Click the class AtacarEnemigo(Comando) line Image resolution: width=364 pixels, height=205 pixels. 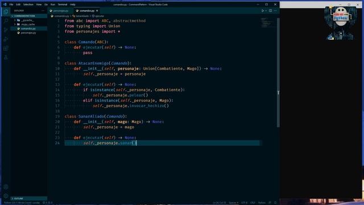pos(98,63)
